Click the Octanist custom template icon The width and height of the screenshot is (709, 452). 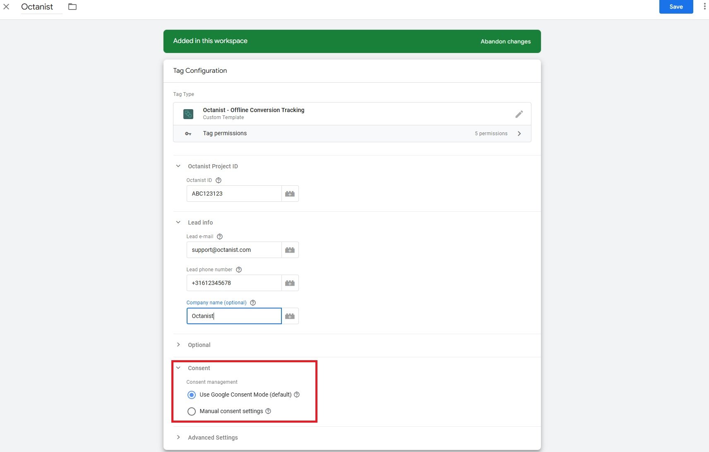(188, 114)
